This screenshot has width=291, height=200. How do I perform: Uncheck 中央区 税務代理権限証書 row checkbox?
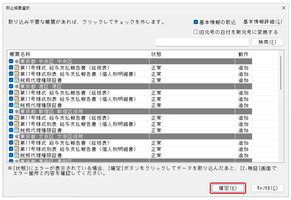click(11, 80)
